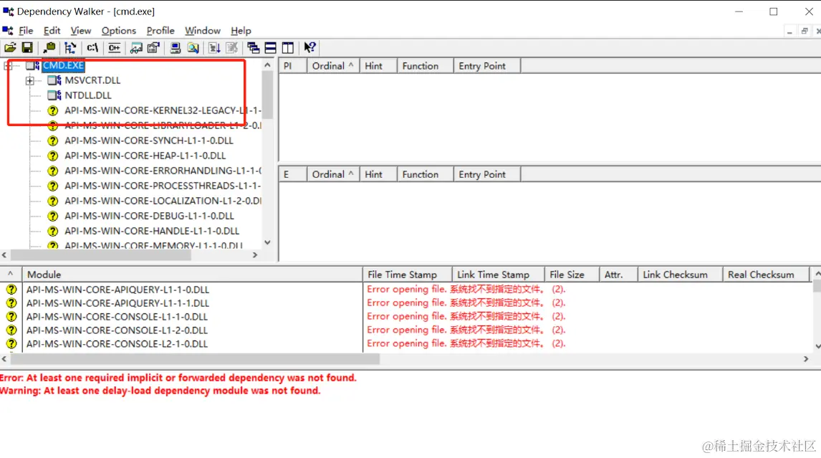Screen dimensions: 821x458
Task: Click the Copy clipboard toolbar icon
Action: click(x=49, y=48)
